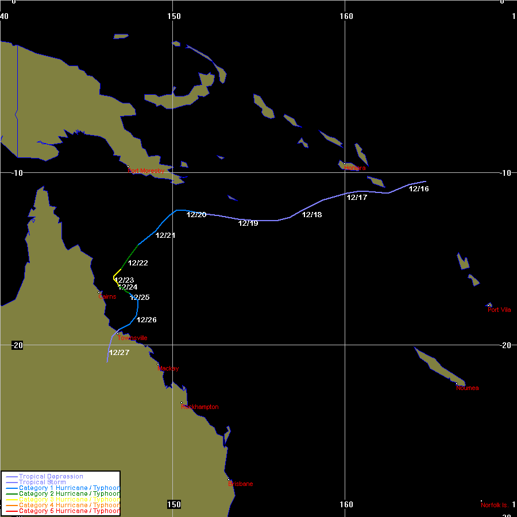This screenshot has height=517, width=517.
Task: Click the 12/16 track date label
Action: (419, 189)
